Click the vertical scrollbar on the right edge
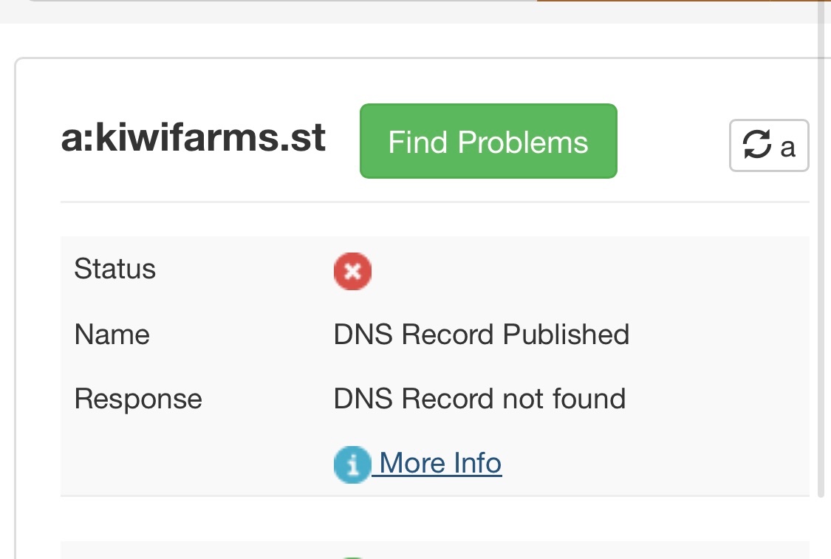 (x=821, y=249)
